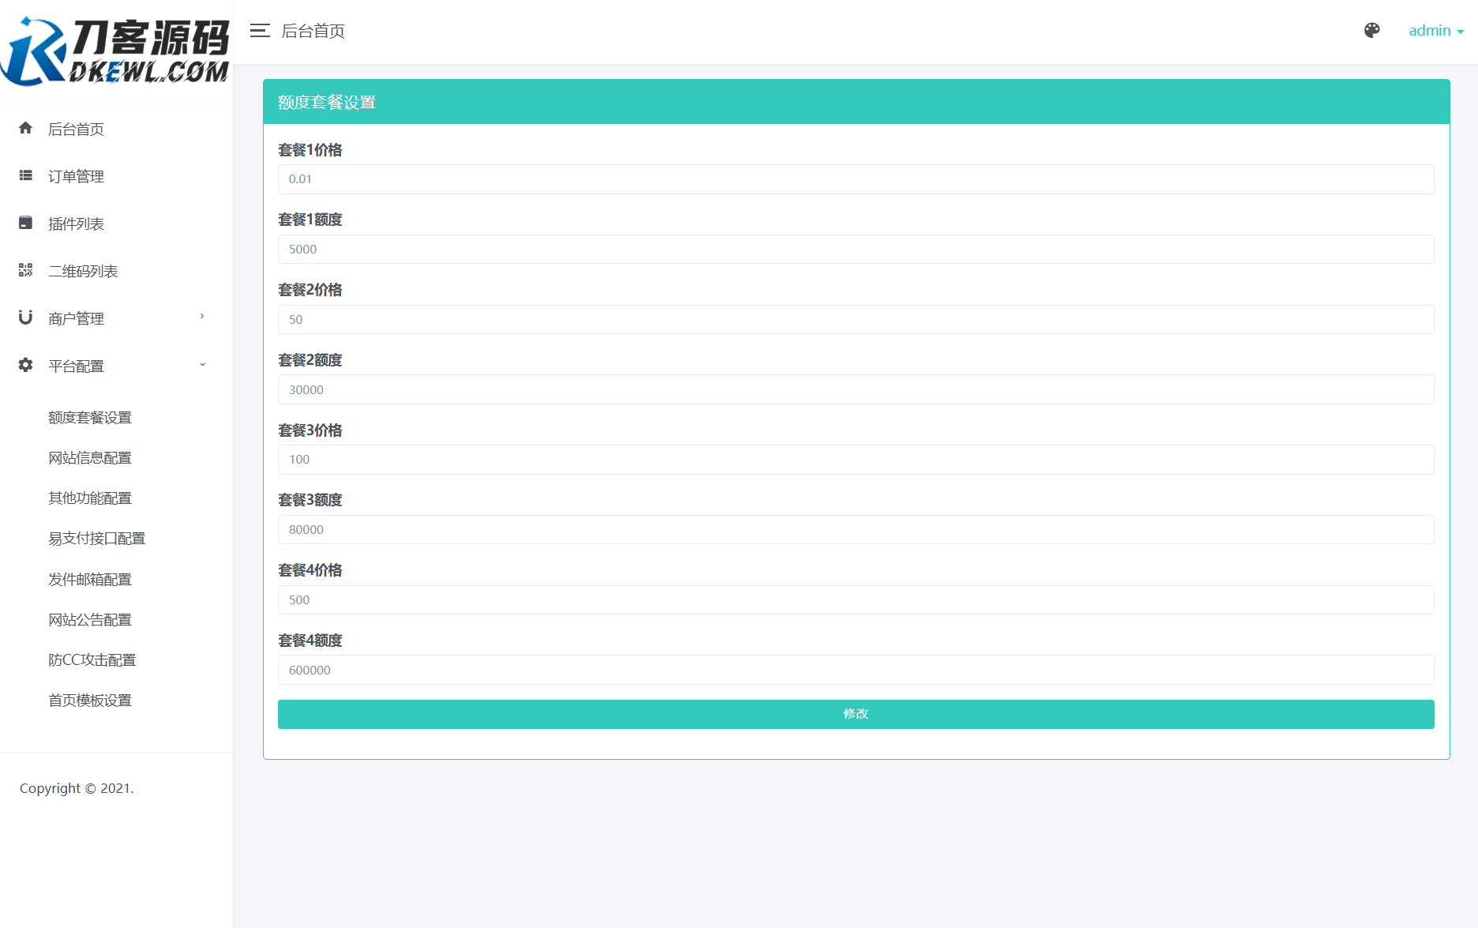Click the home icon beside 后台首页
The image size is (1478, 928).
point(24,129)
